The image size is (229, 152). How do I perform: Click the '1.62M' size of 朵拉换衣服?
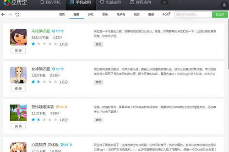(58, 38)
